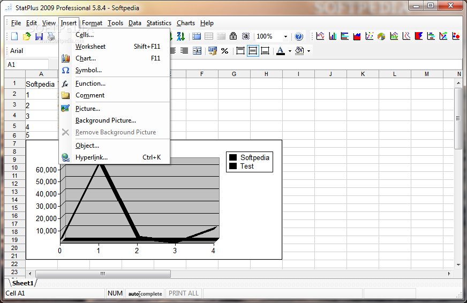Create a new document with the New icon
The height and width of the screenshot is (303, 467).
(14, 36)
